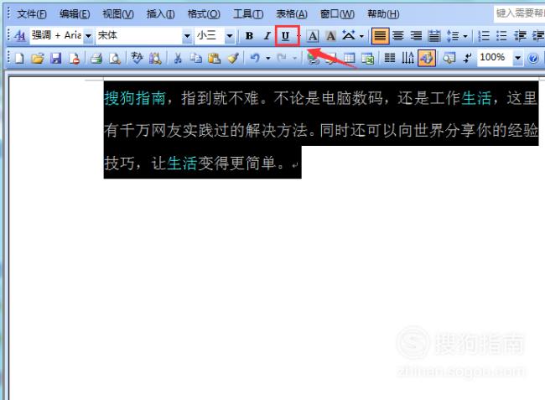Click the Show/Hide formatting marks icon
This screenshot has width=545, height=400.
tap(467, 58)
